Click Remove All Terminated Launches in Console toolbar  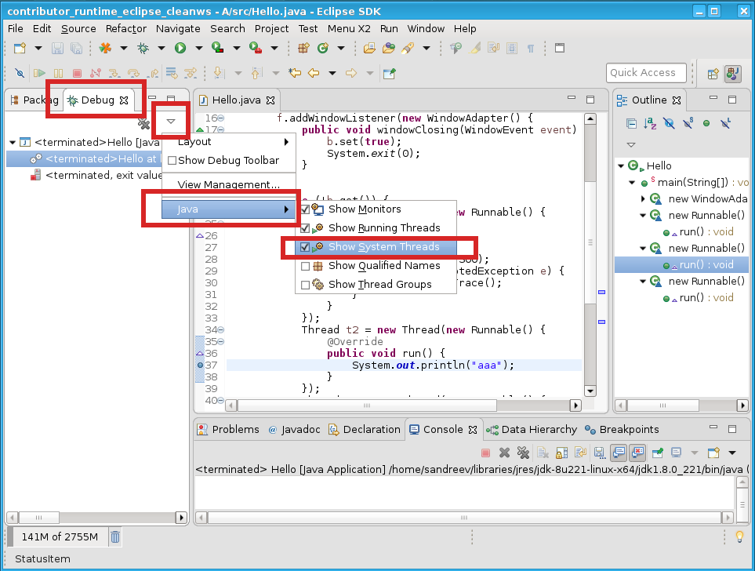523,453
